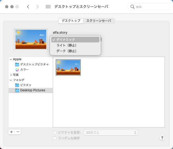The width and height of the screenshot is (173, 149).
Task: Enable the ピクチャを変更 checkbox
Action: pyautogui.click(x=55, y=132)
